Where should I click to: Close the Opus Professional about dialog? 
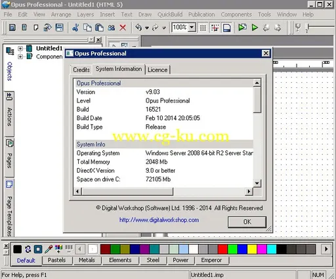(x=266, y=53)
